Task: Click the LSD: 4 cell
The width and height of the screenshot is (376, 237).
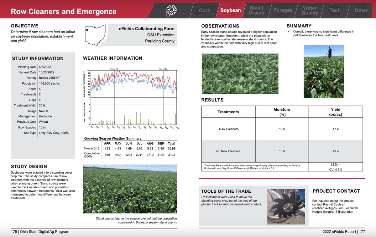Action: pyautogui.click(x=336, y=164)
